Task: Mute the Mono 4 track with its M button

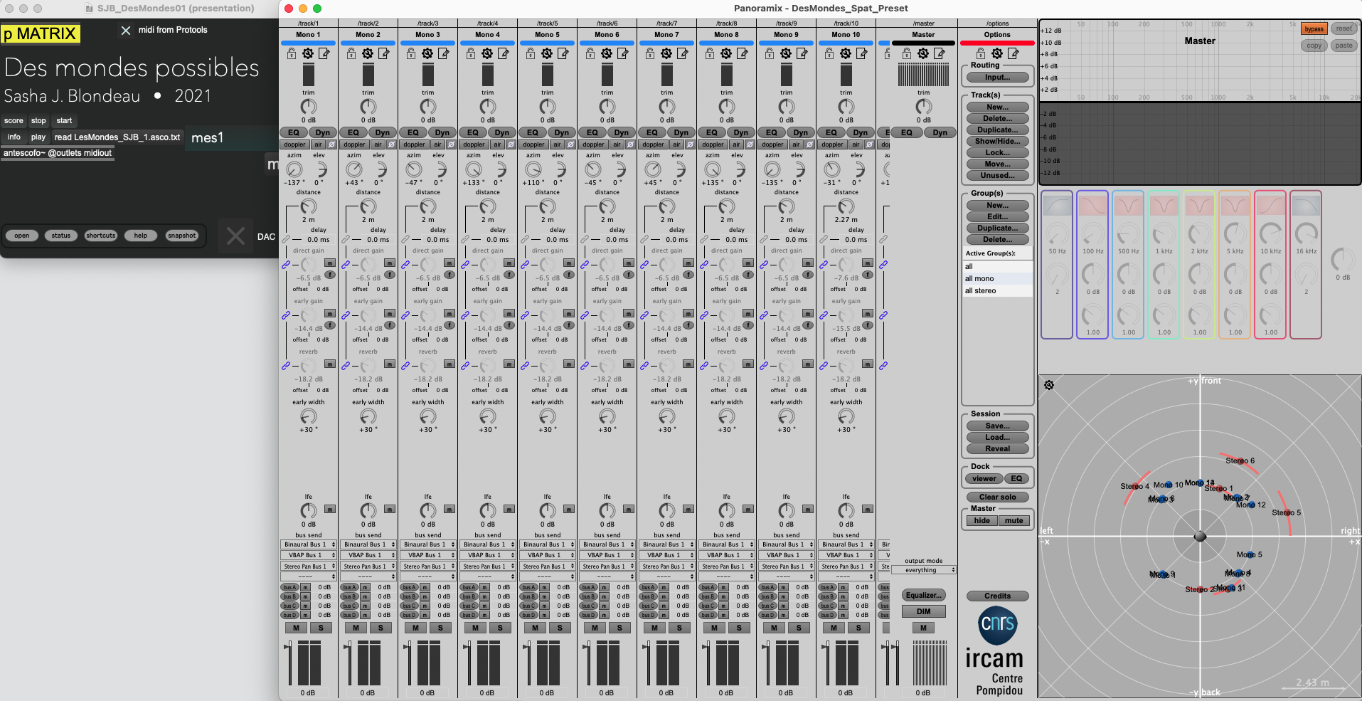Action: 475,628
